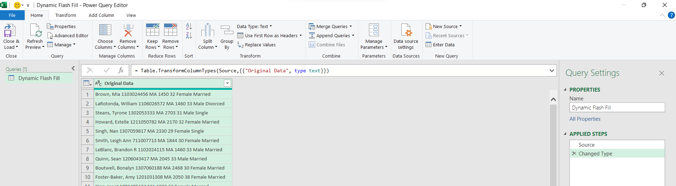This screenshot has height=186, width=676.
Task: Select the row with LaRotonda, William
Action: [x=163, y=104]
